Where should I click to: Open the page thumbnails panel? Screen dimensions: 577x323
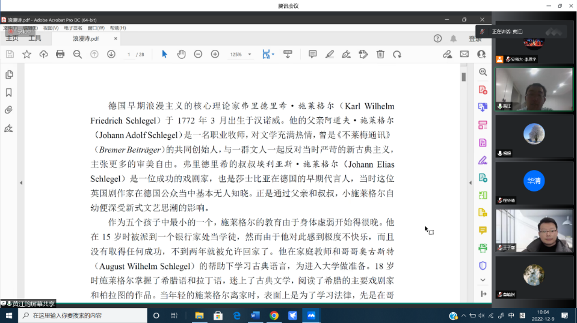[x=9, y=74]
